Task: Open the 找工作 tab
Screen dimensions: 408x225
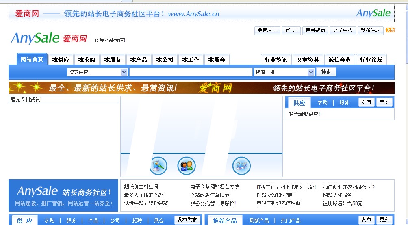Action: pyautogui.click(x=191, y=60)
